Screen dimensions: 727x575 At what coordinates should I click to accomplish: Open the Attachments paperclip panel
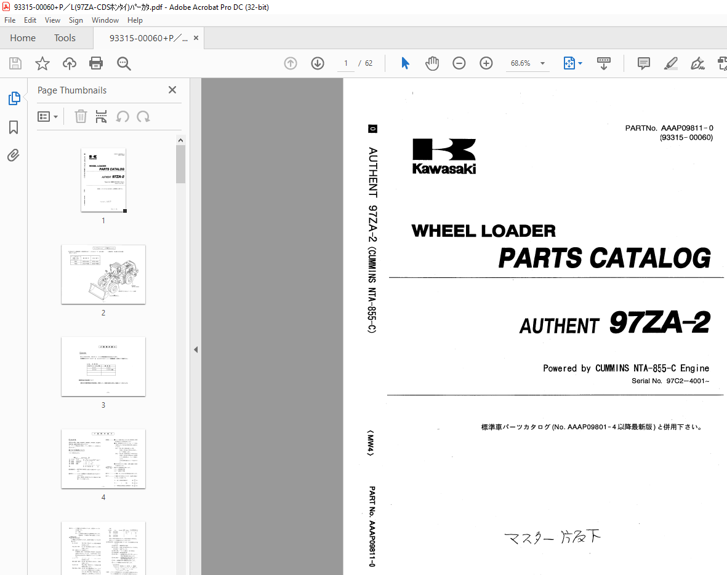tap(14, 155)
